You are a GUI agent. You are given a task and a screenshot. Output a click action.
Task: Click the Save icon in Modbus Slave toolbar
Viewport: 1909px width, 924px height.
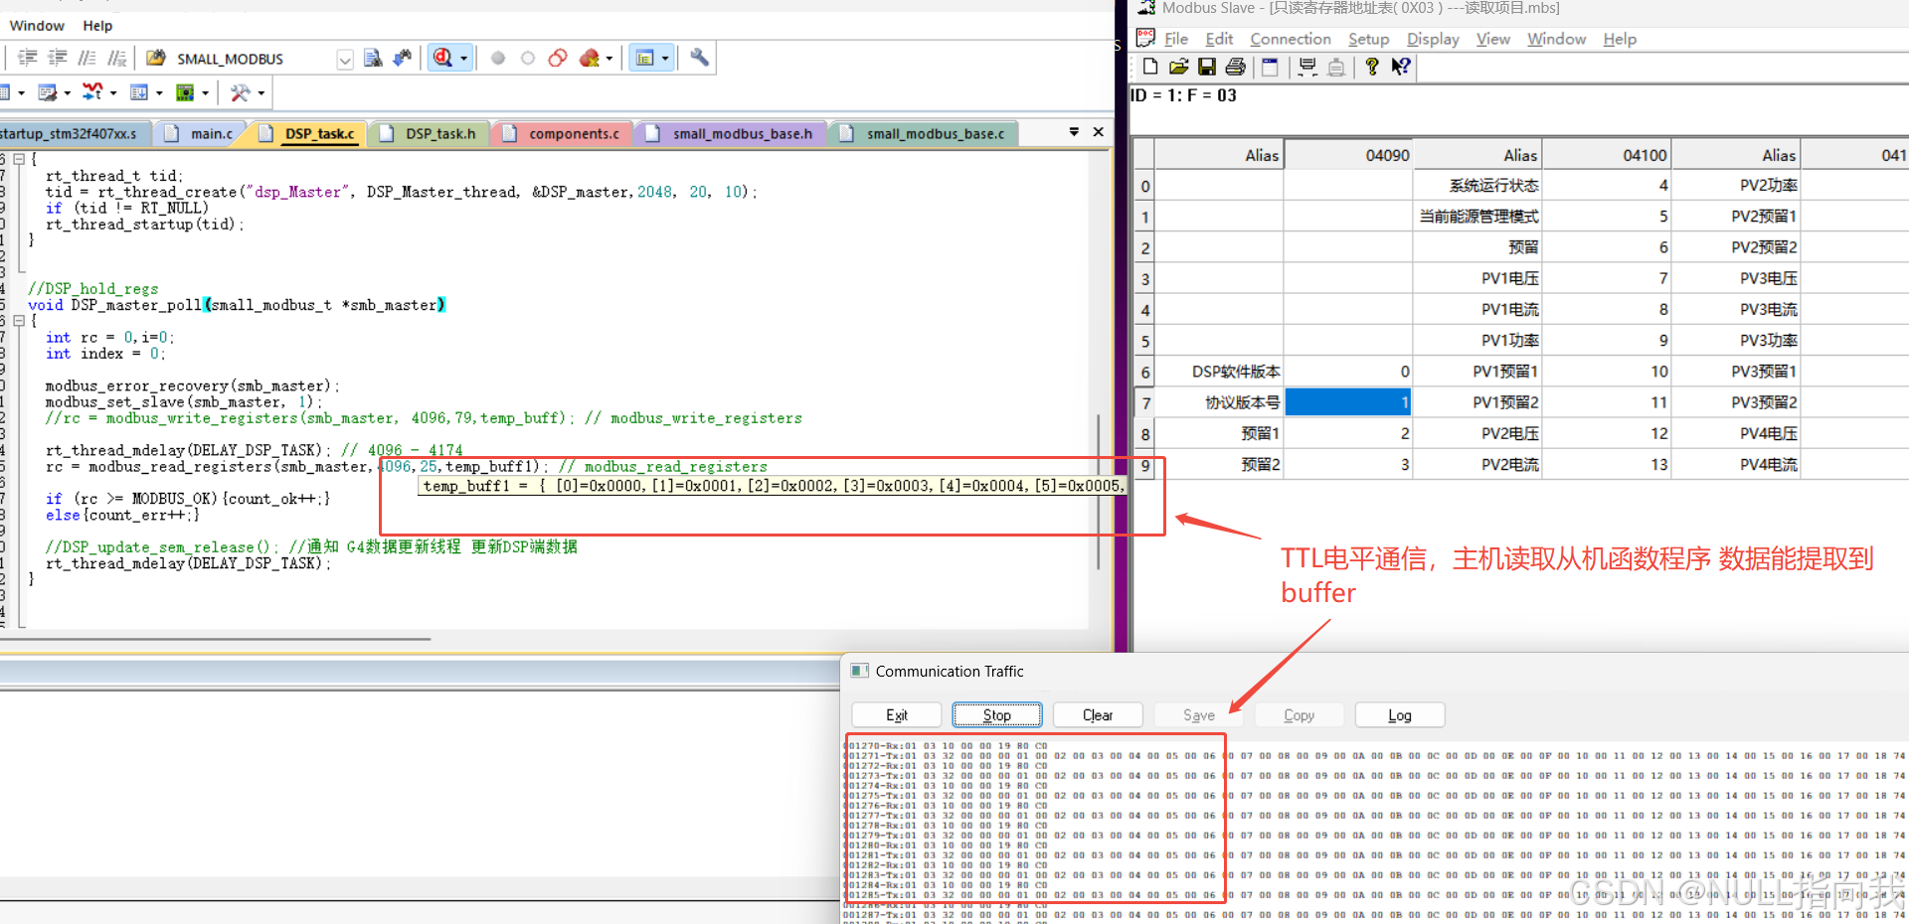(x=1207, y=66)
